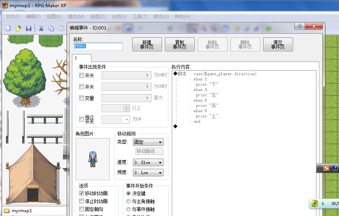339x216 pixels.
Task: Click the 删除事件页 button
Action: 245,45
